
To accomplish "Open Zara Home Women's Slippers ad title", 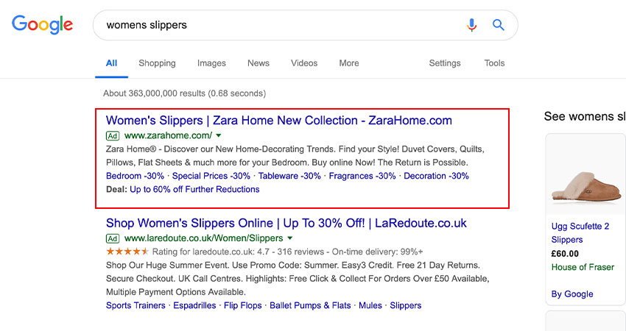I will [278, 120].
